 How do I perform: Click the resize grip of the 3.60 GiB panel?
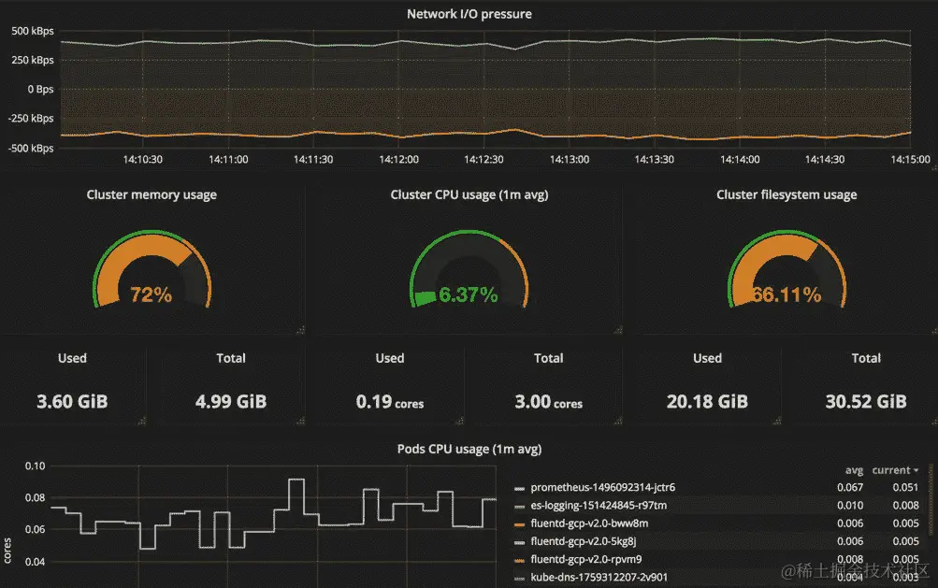pyautogui.click(x=142, y=421)
